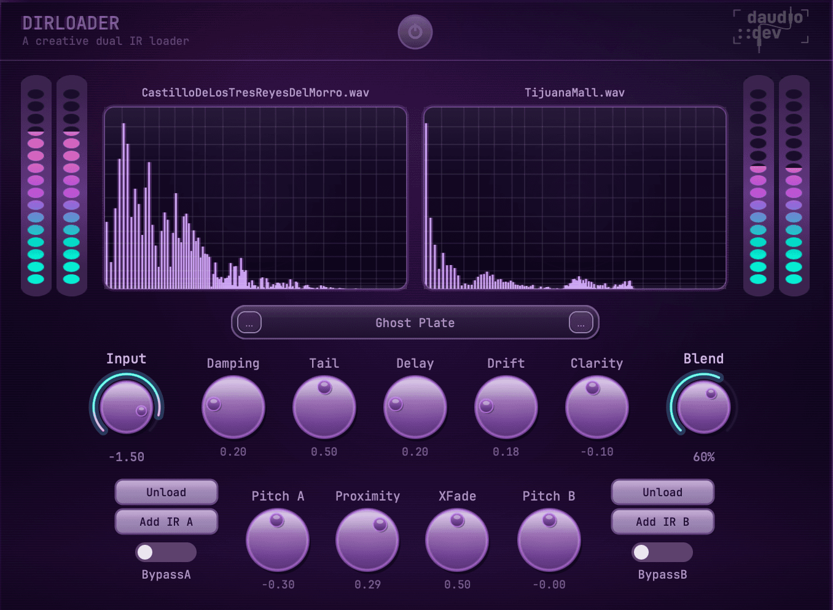Toggle the BypassA switch

pos(166,552)
